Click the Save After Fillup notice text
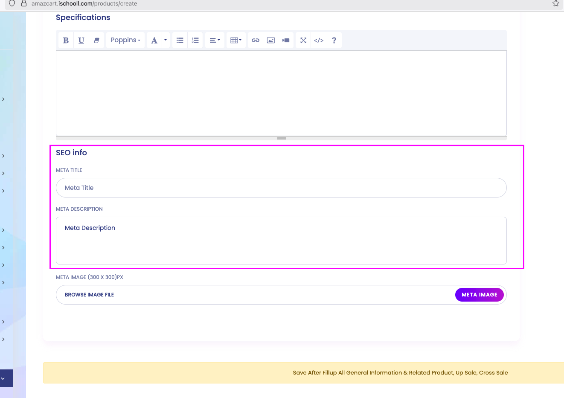The height and width of the screenshot is (398, 564). pos(400,373)
